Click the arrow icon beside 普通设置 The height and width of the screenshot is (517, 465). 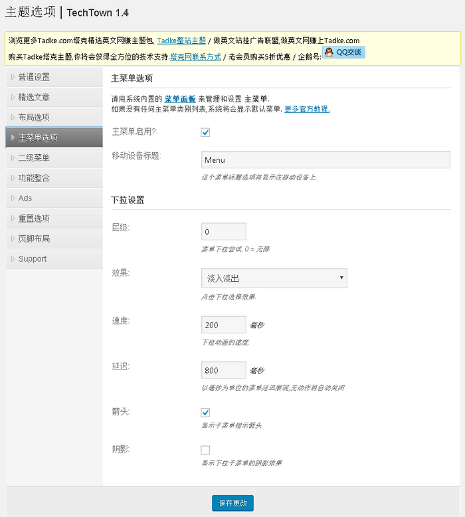point(13,77)
